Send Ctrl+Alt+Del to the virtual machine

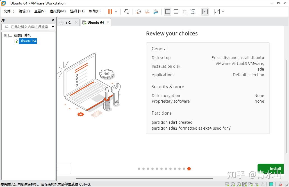tap(127, 12)
